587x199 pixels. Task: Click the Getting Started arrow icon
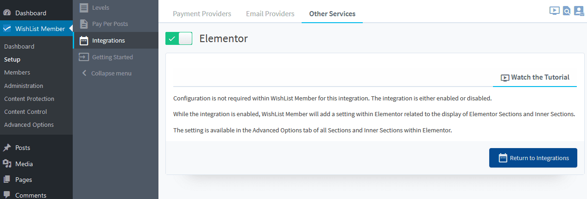[84, 57]
